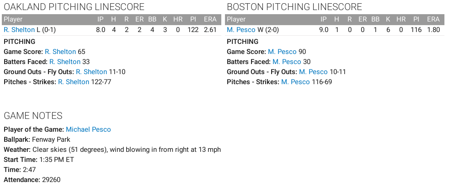Screen dimensions: 449x193
Task: Click the Boston Pitching Linescore heading
Action: (294, 7)
